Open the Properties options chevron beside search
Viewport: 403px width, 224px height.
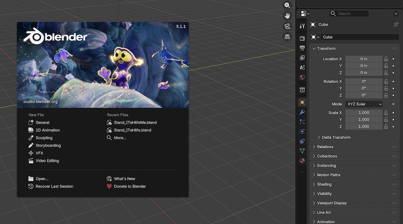[x=396, y=14]
